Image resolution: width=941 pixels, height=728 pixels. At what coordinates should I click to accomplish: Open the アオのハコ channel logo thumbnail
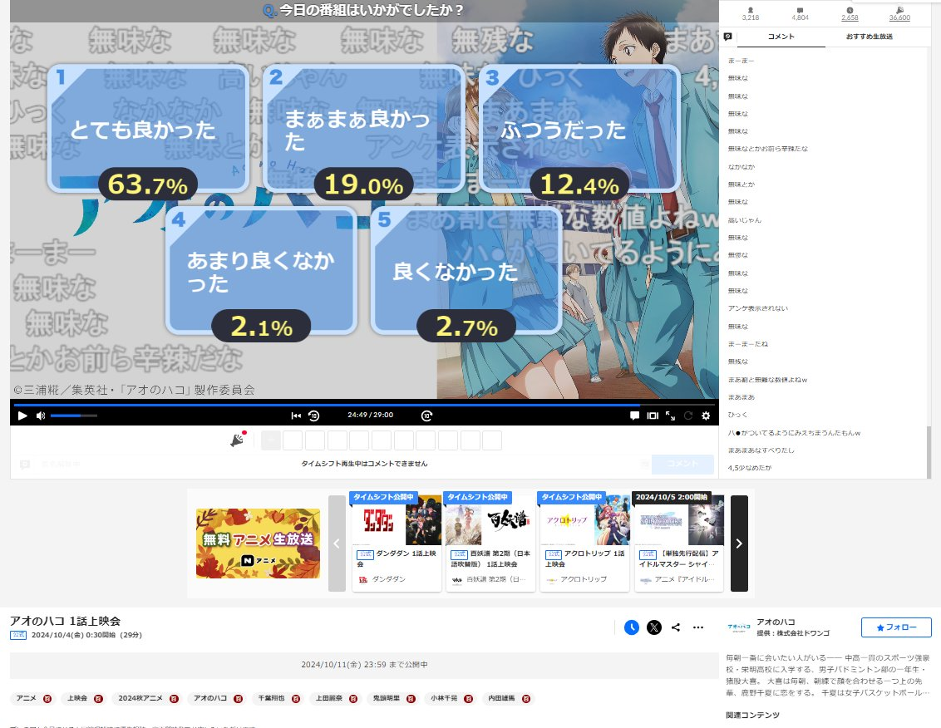click(x=738, y=627)
